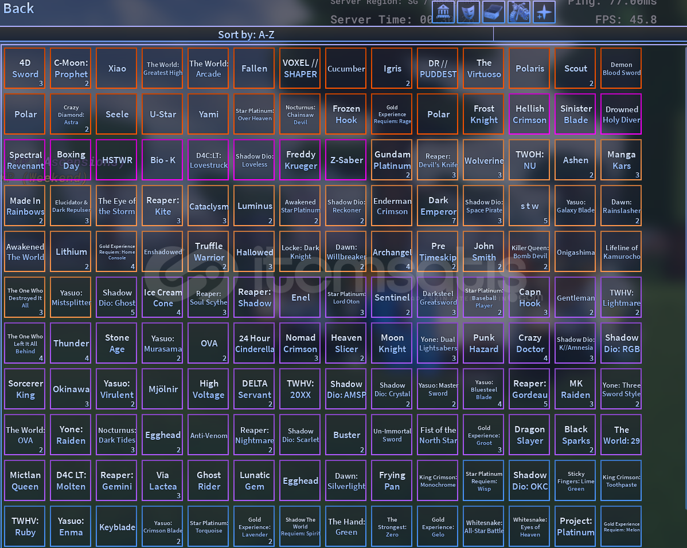
Task: Click the bank building icon
Action: pos(443,12)
